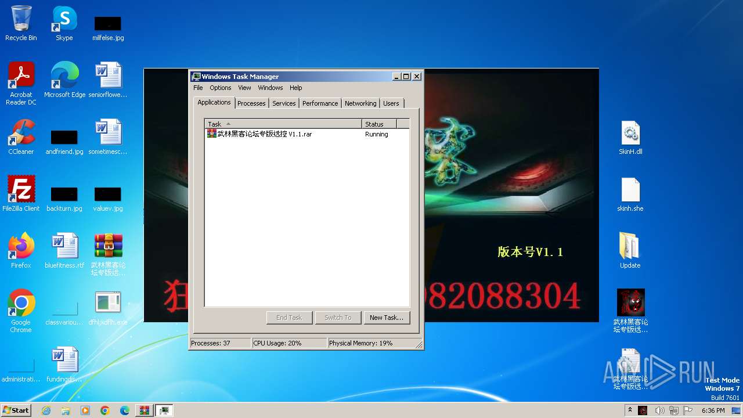This screenshot has height=418, width=743.
Task: Switch to the Services tab
Action: point(284,103)
